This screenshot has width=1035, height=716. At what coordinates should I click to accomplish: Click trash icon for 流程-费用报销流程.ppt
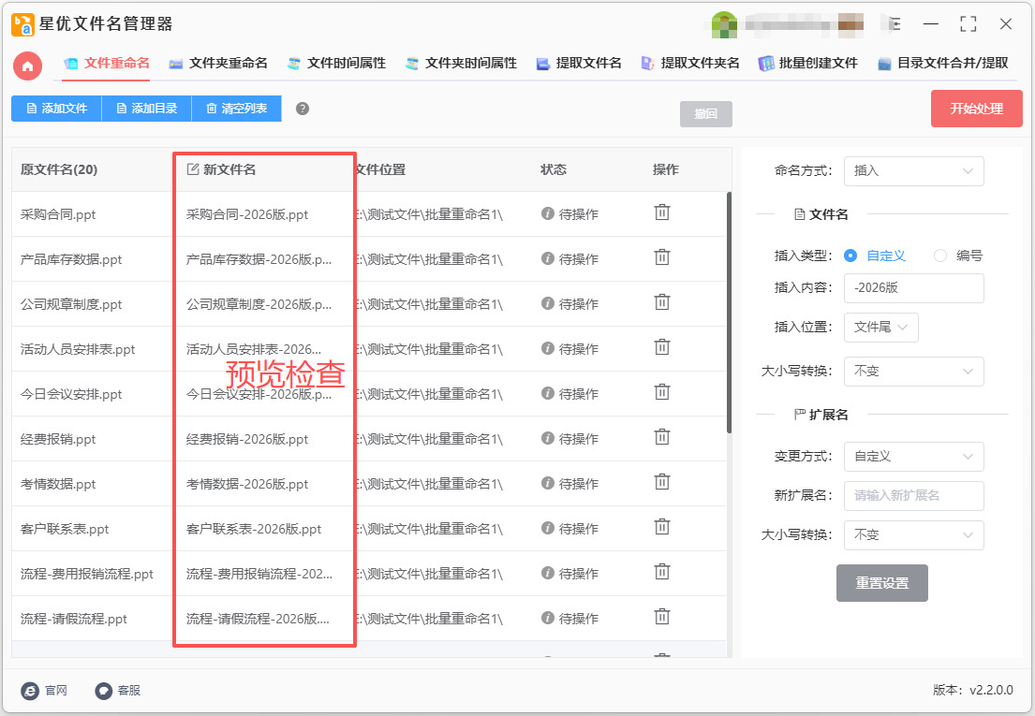click(662, 572)
